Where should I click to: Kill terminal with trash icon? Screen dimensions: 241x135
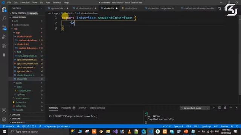225,108
